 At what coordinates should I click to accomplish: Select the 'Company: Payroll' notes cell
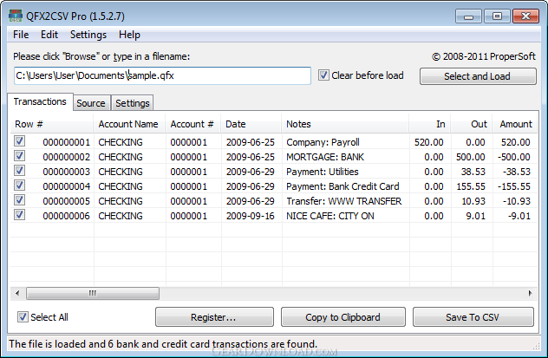323,142
